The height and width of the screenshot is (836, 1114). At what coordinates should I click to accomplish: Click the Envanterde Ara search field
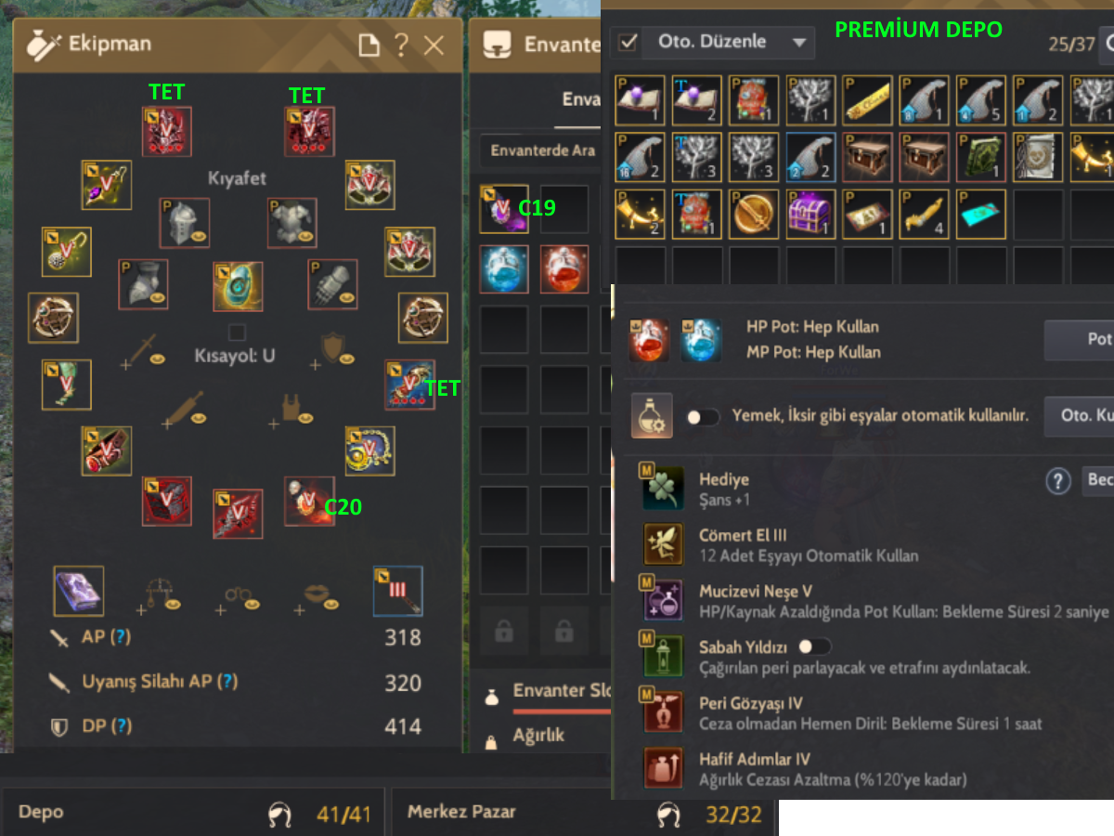tap(544, 150)
